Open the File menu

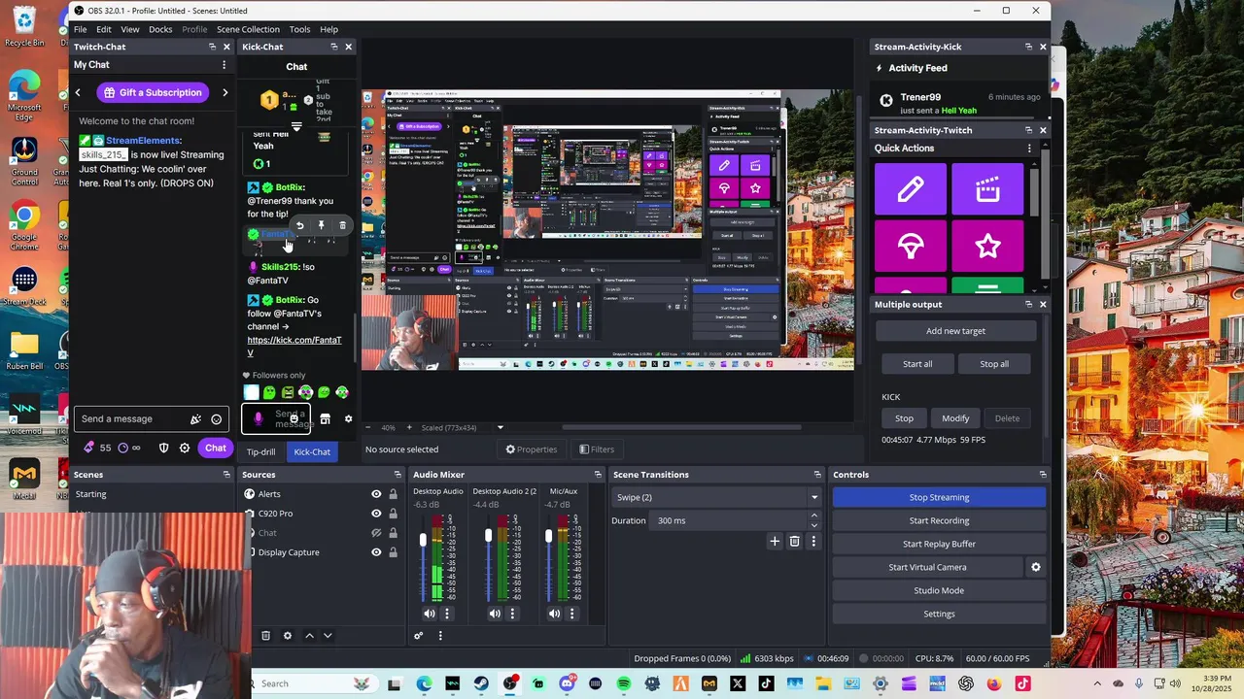81,29
